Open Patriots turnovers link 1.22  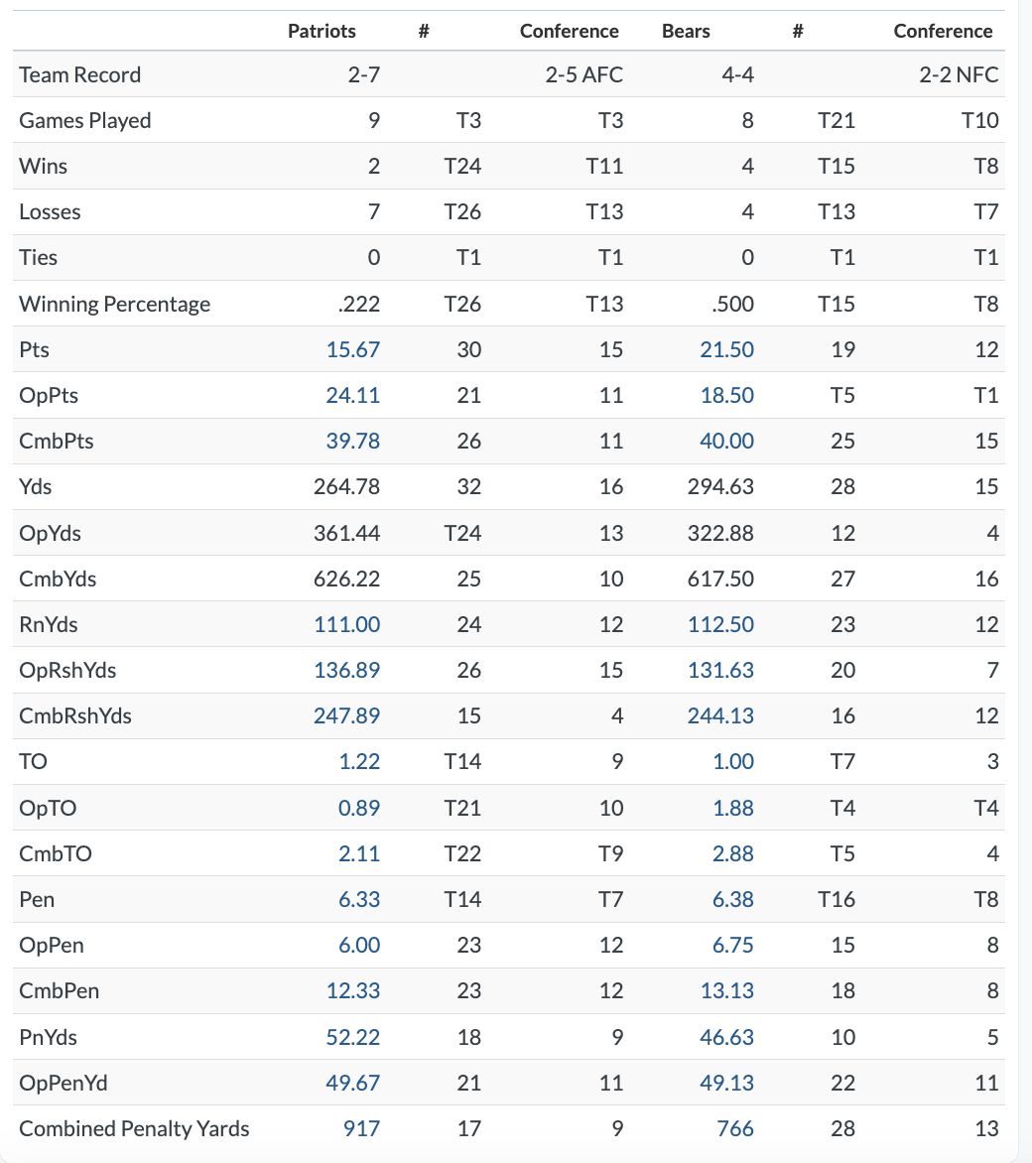click(x=358, y=761)
